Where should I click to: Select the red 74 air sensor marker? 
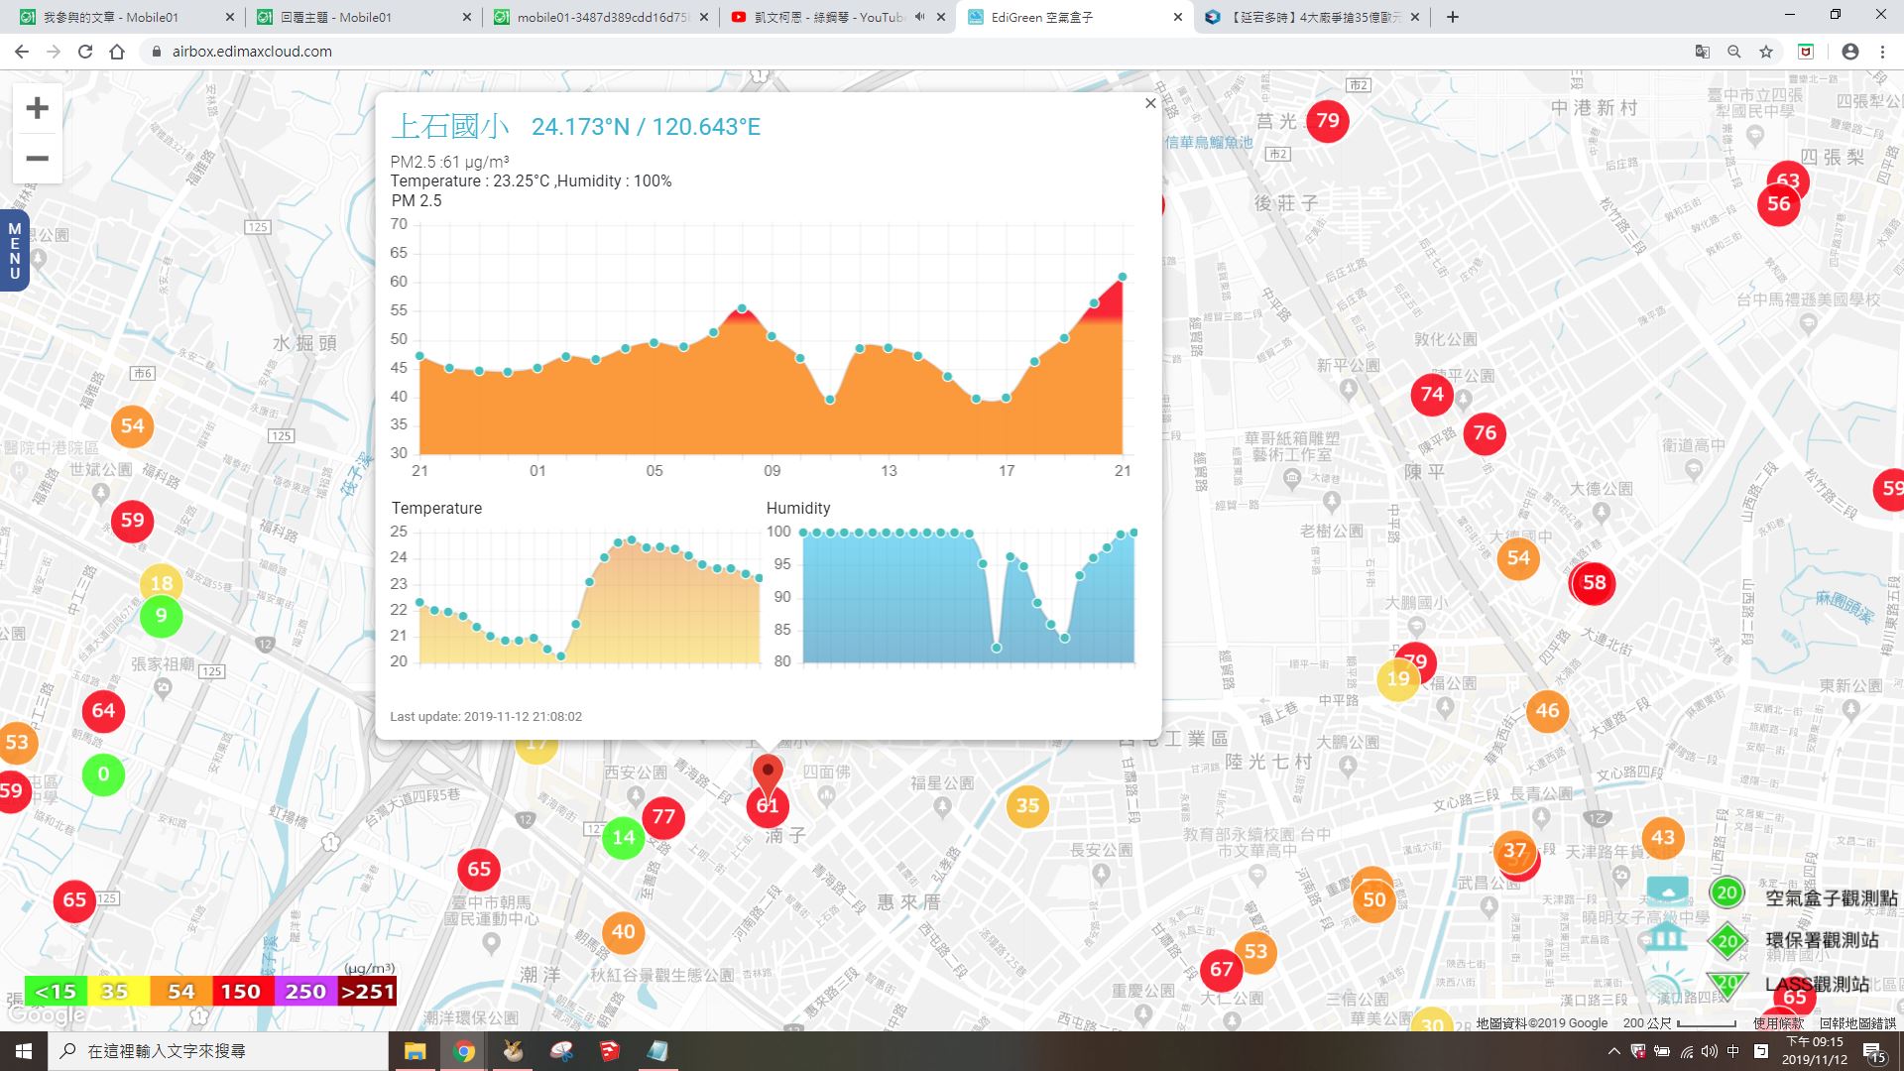[x=1432, y=395]
